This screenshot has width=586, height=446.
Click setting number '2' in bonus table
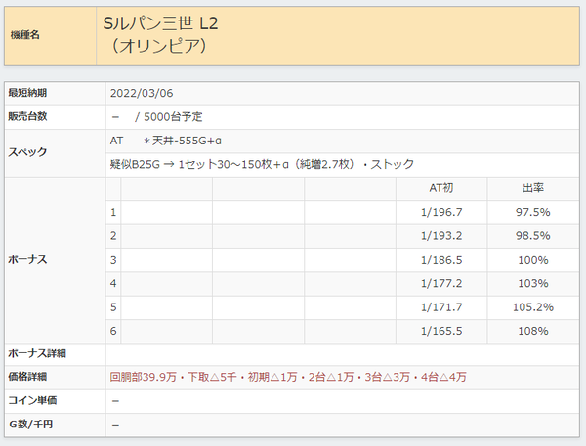[113, 236]
